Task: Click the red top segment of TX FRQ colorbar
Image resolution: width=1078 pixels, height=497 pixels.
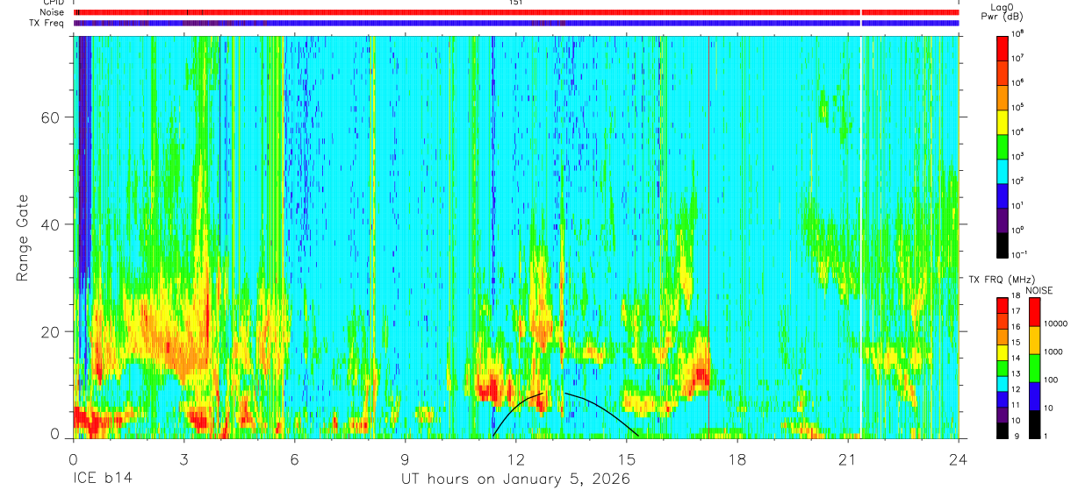Action: click(x=1003, y=305)
